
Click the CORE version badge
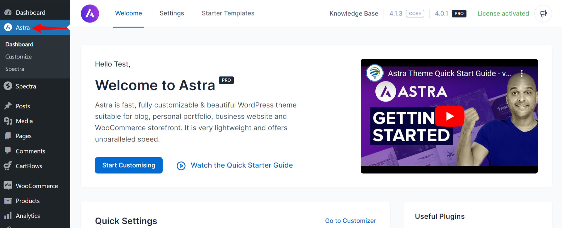point(415,13)
